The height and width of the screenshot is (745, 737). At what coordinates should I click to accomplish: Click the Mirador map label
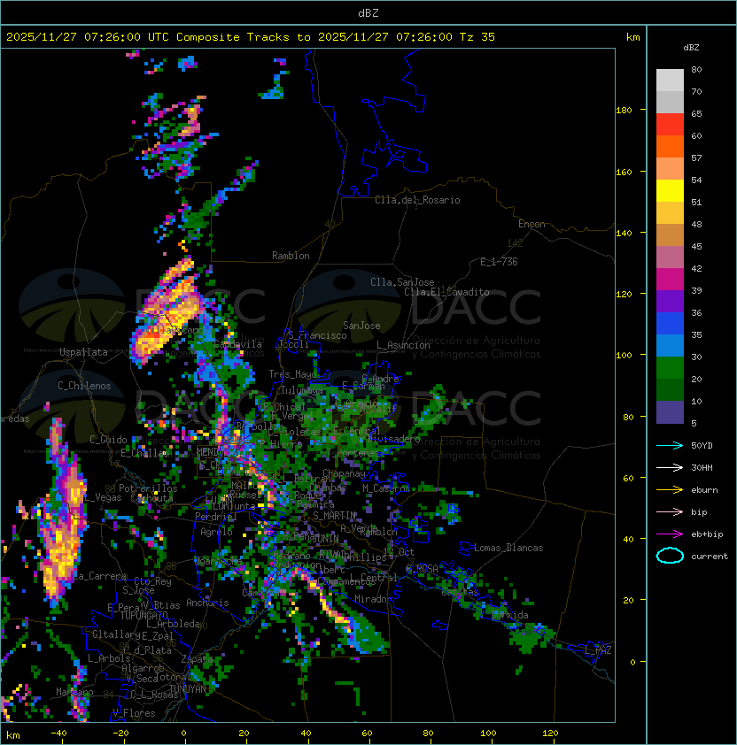pyautogui.click(x=373, y=599)
